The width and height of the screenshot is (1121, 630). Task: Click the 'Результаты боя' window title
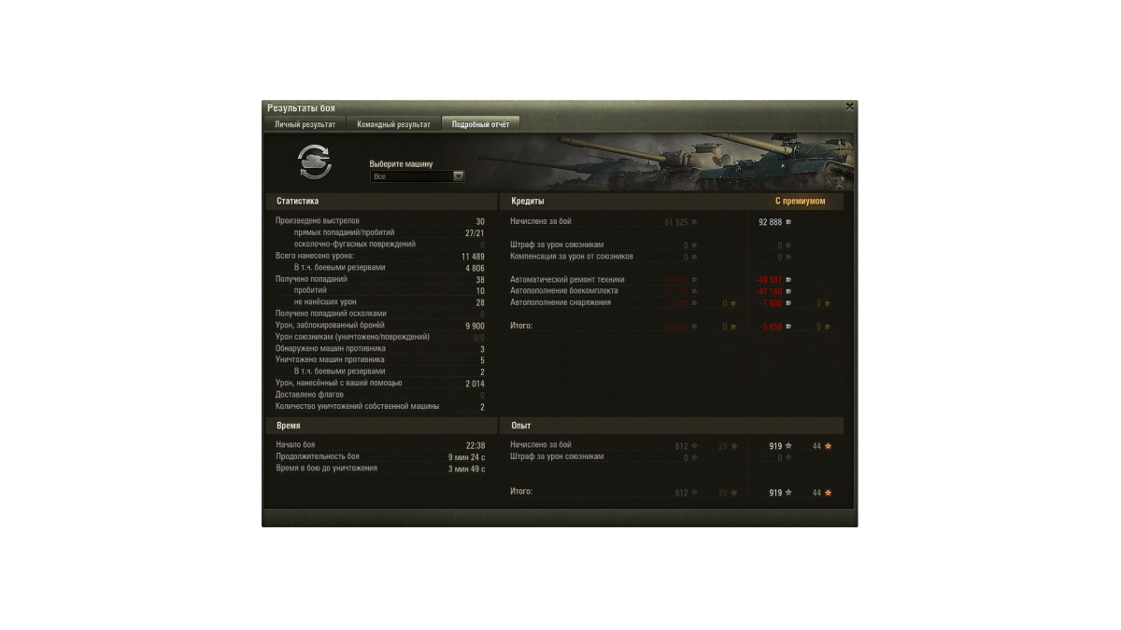[x=301, y=108]
